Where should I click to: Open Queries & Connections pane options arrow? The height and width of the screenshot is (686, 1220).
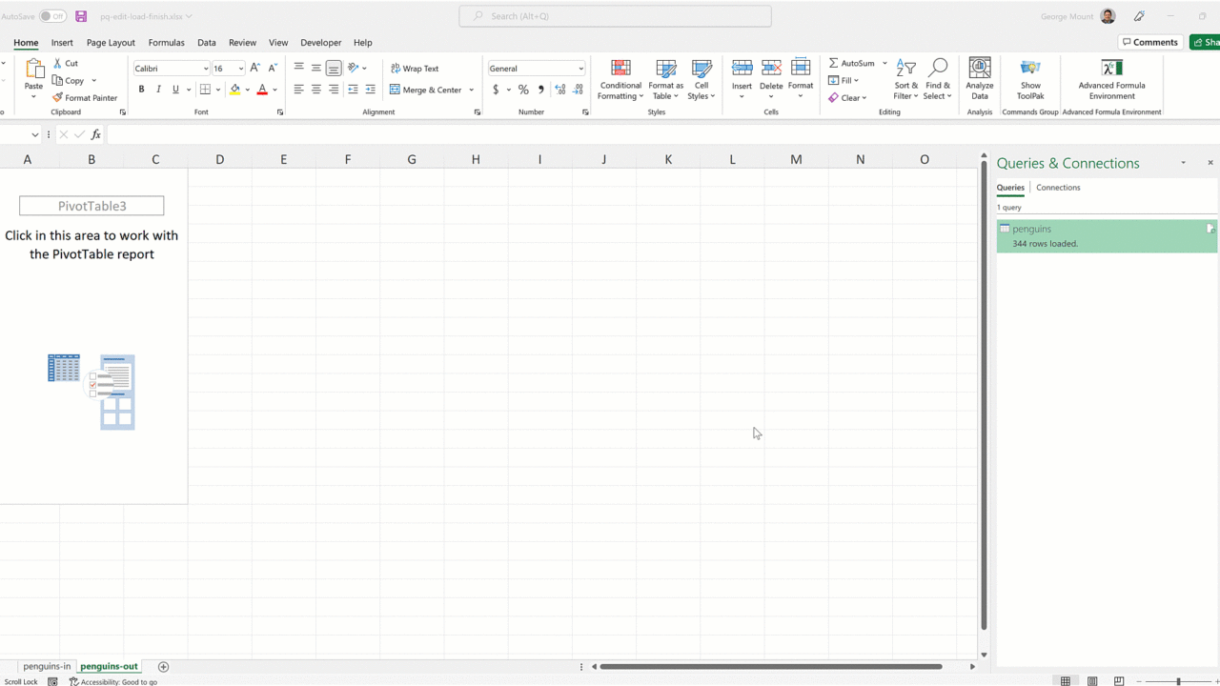[x=1184, y=163]
